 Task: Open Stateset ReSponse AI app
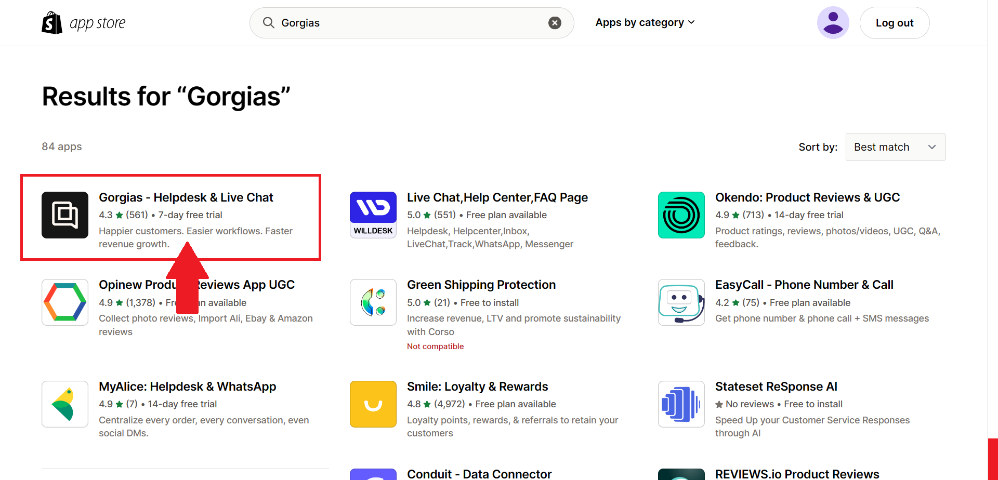[776, 386]
